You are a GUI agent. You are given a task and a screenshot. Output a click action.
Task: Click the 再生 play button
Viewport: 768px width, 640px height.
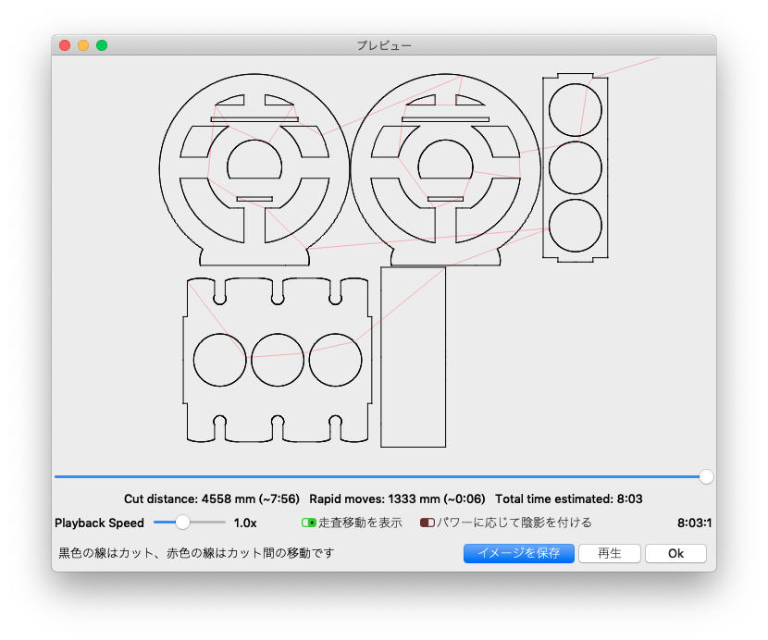(x=609, y=553)
